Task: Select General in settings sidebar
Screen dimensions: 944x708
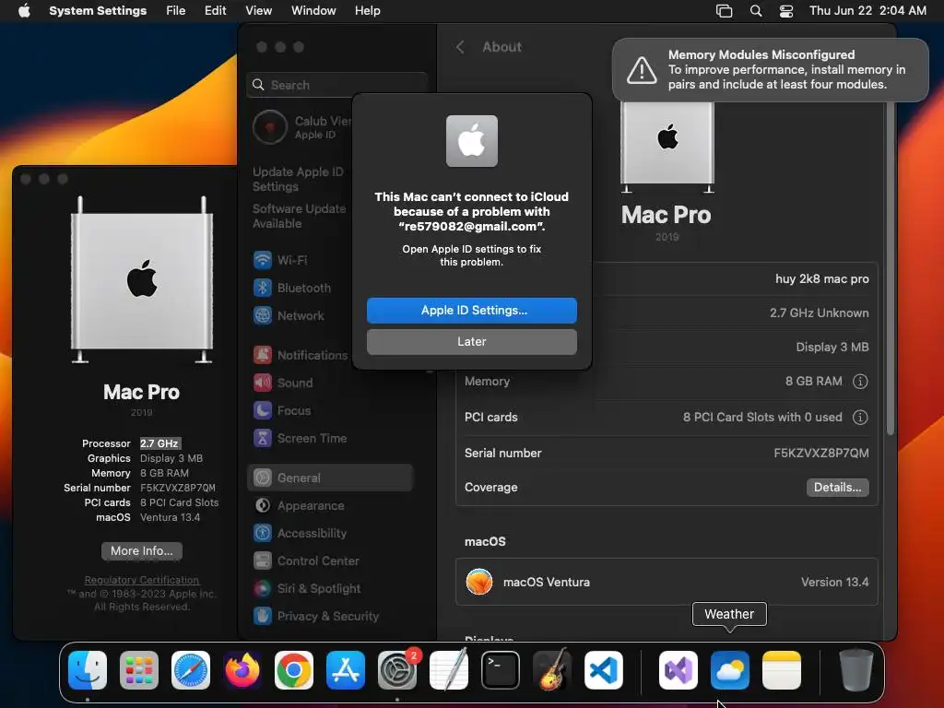Action: pyautogui.click(x=330, y=478)
